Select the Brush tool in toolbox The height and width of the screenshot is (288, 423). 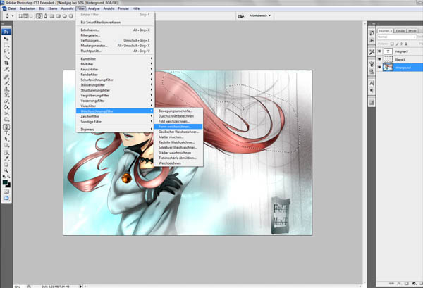click(x=6, y=82)
